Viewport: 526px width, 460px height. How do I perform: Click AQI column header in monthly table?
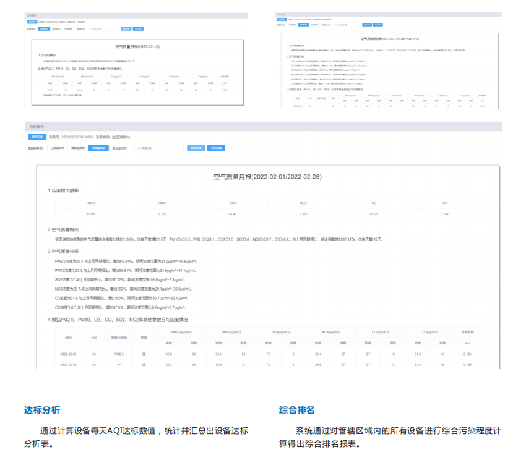94,338
